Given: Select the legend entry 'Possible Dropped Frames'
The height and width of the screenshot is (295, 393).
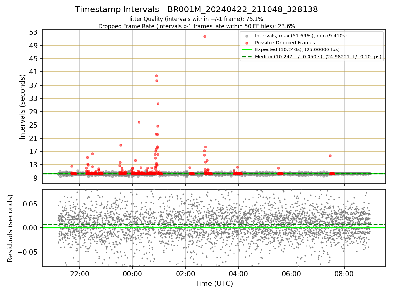Looking at the screenshot, I should pos(285,43).
